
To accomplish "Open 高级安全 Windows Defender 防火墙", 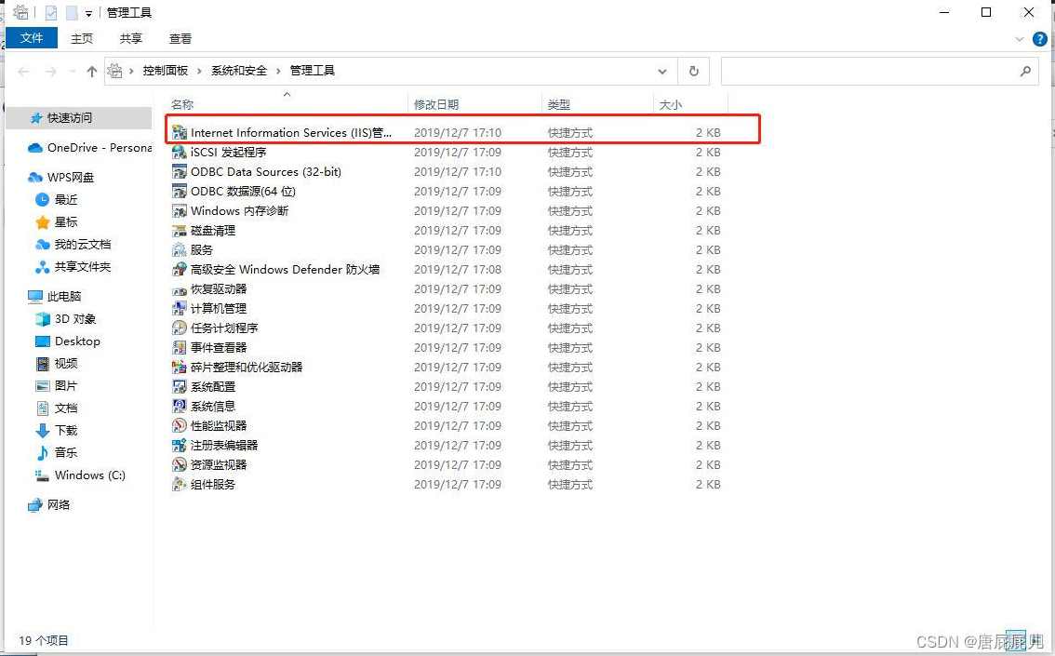I will click(x=285, y=270).
